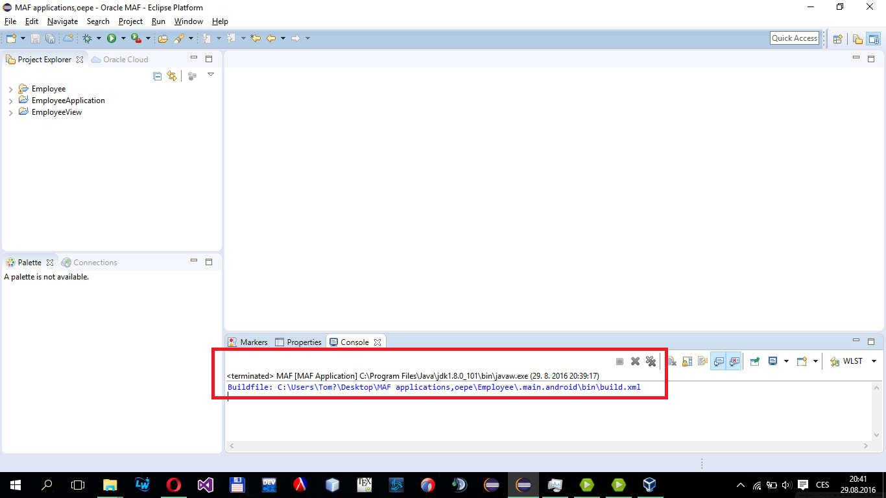Open the Help menu

(220, 21)
